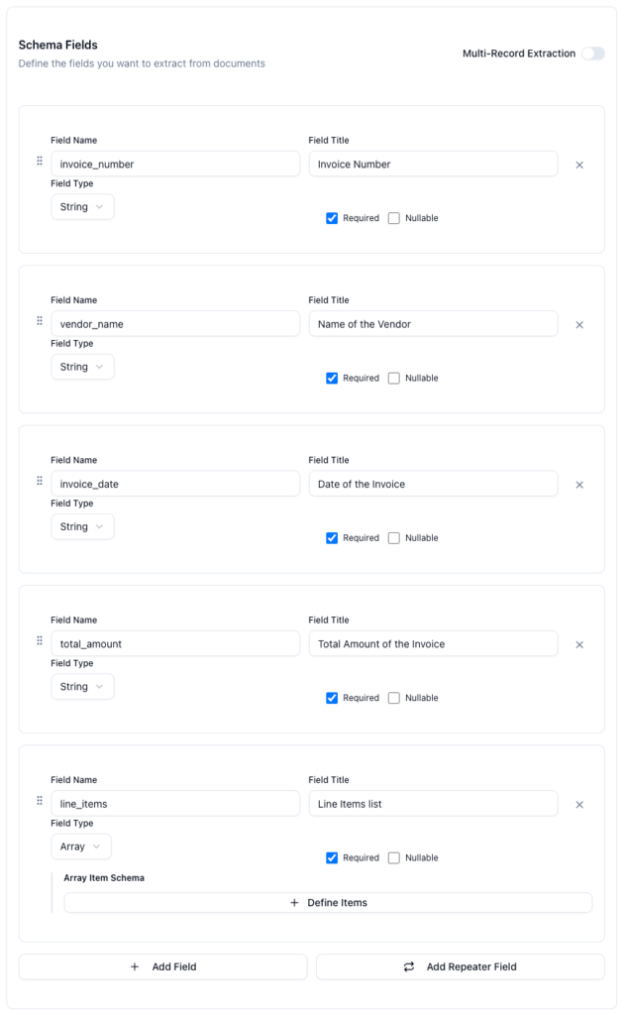
Task: Remove the total_amount field with X
Action: click(x=579, y=644)
